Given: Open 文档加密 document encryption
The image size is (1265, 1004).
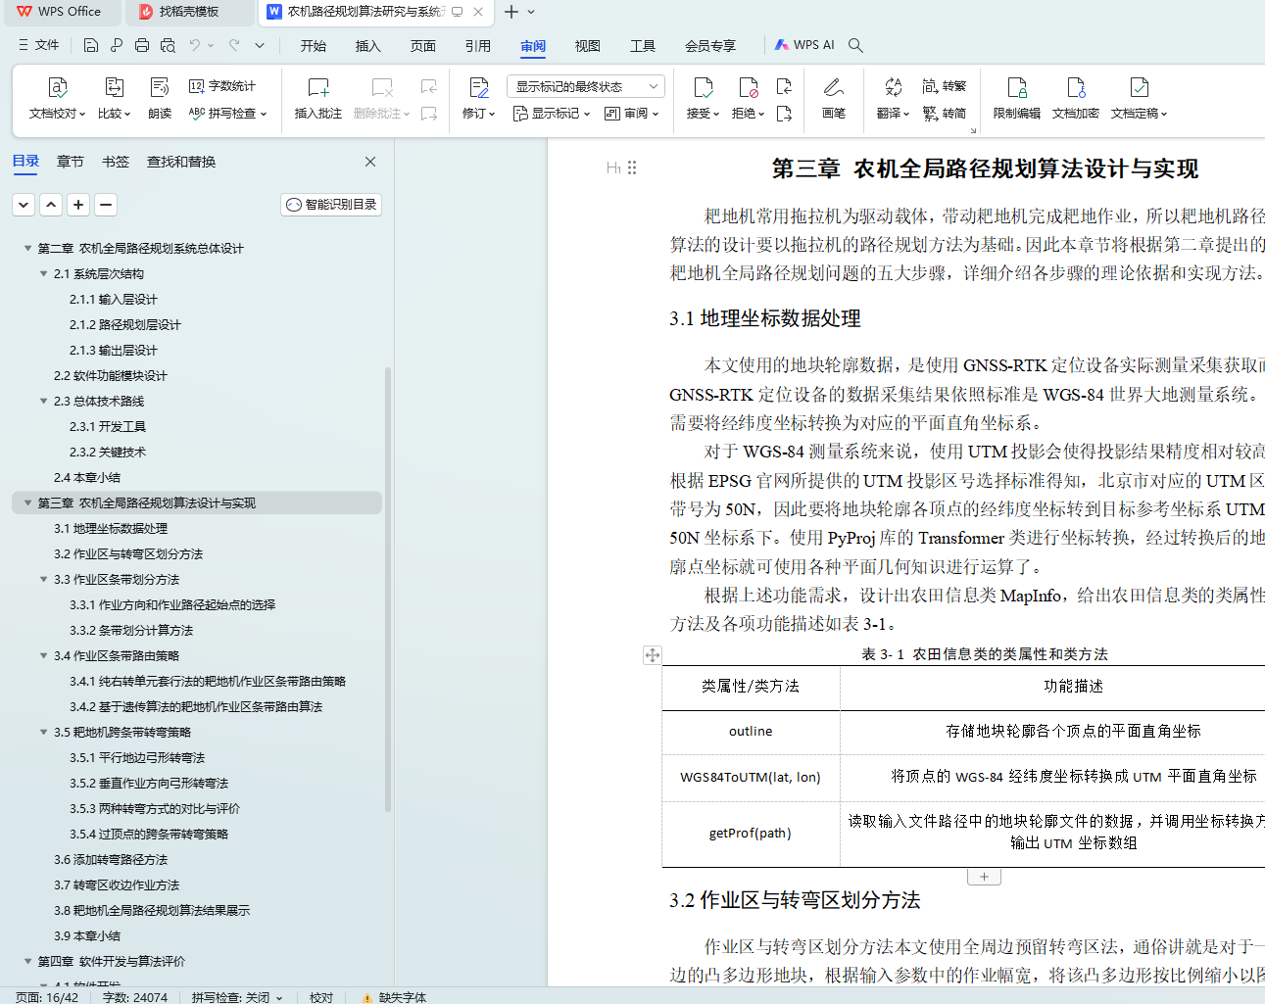Looking at the screenshot, I should pyautogui.click(x=1076, y=99).
